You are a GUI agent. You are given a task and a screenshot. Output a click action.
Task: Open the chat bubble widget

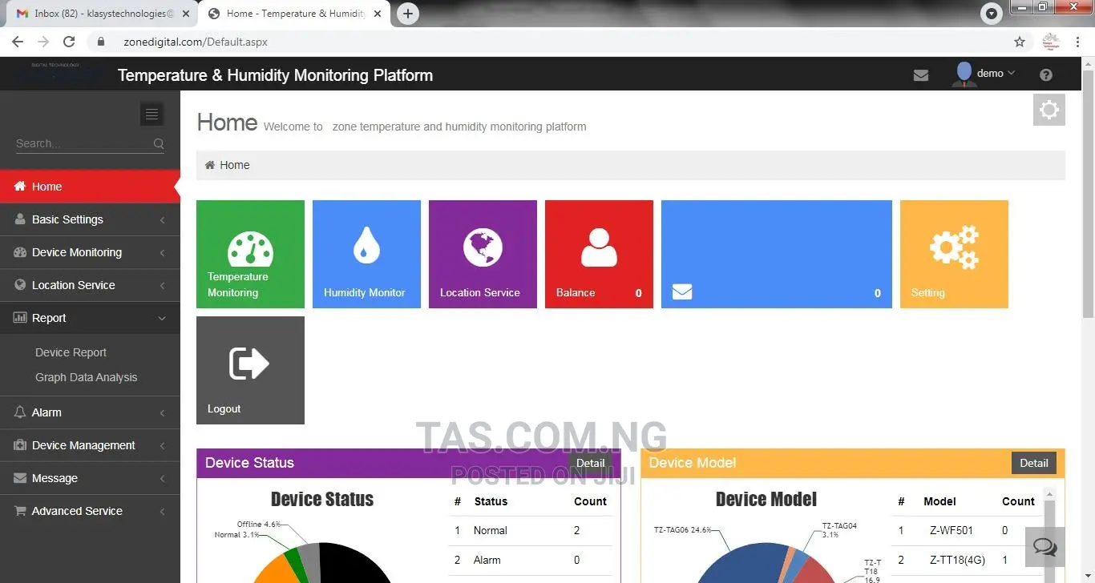1044,547
